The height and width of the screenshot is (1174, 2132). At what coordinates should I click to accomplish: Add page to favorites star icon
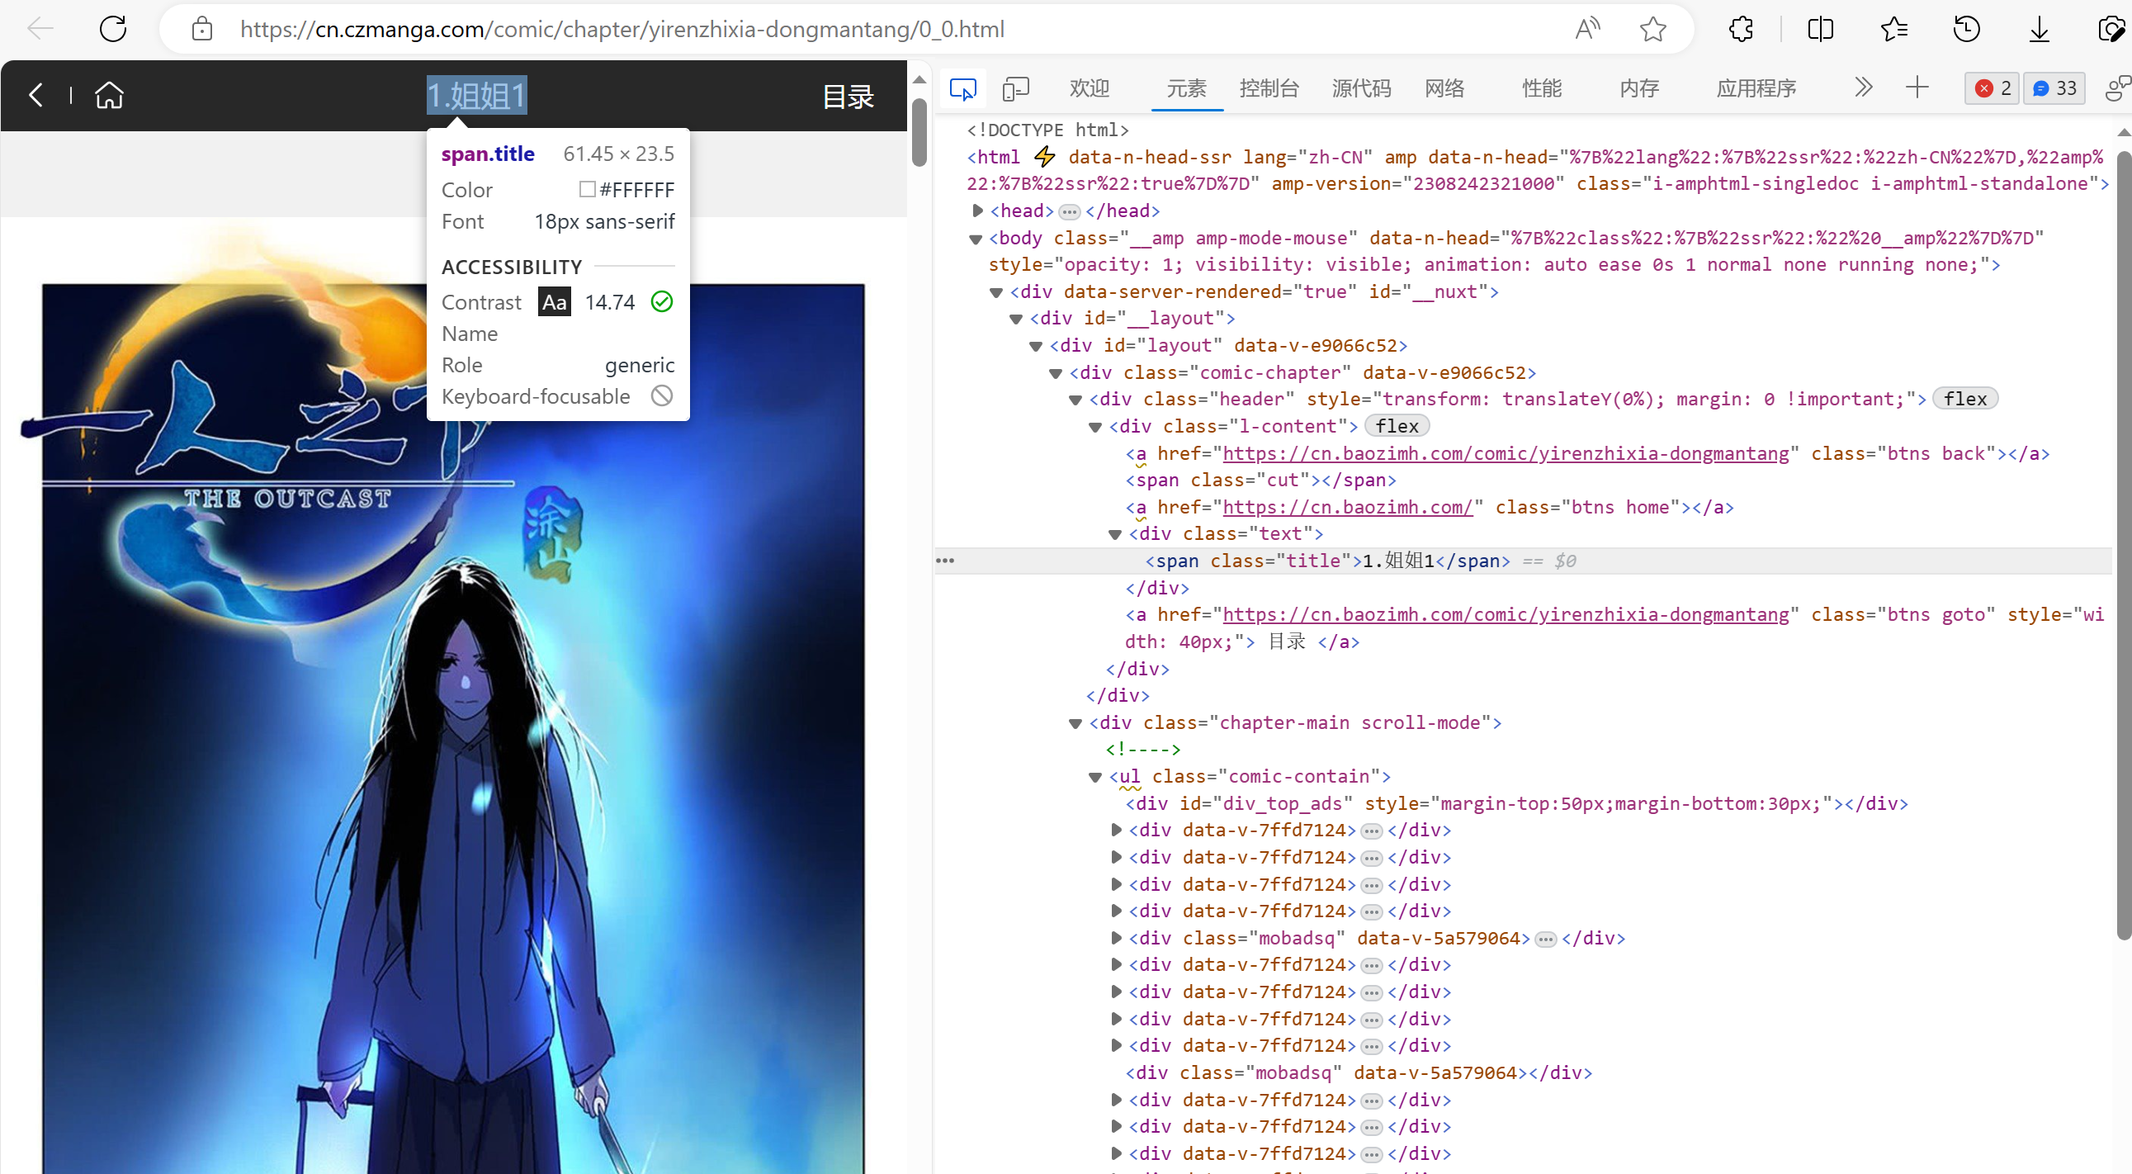pyautogui.click(x=1652, y=29)
